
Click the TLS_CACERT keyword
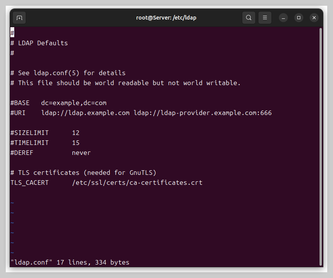click(x=30, y=183)
